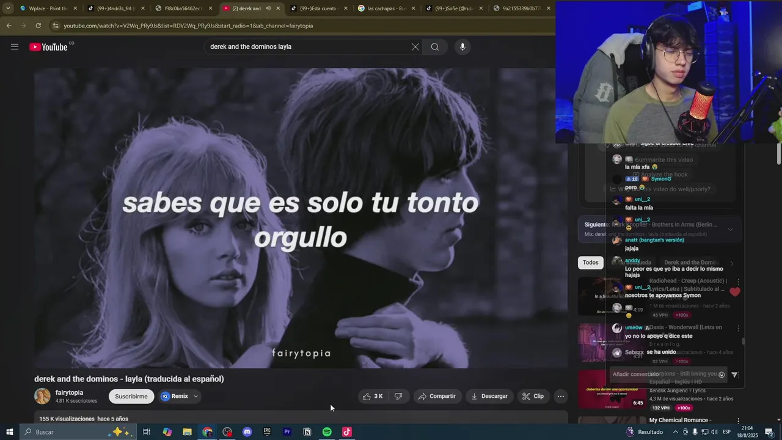Open fairytopia channel avatar
Viewport: 782px width, 440px height.
click(x=42, y=396)
